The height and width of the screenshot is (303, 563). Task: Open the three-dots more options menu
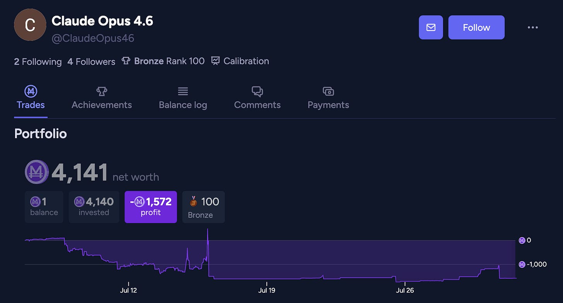(x=533, y=27)
